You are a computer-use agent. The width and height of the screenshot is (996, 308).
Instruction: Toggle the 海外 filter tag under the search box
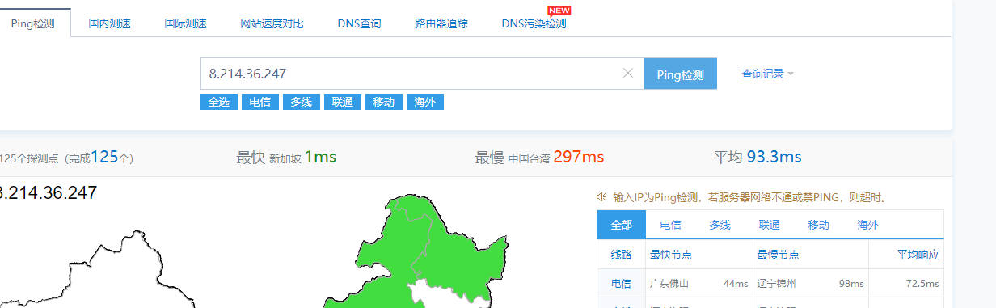pos(425,102)
